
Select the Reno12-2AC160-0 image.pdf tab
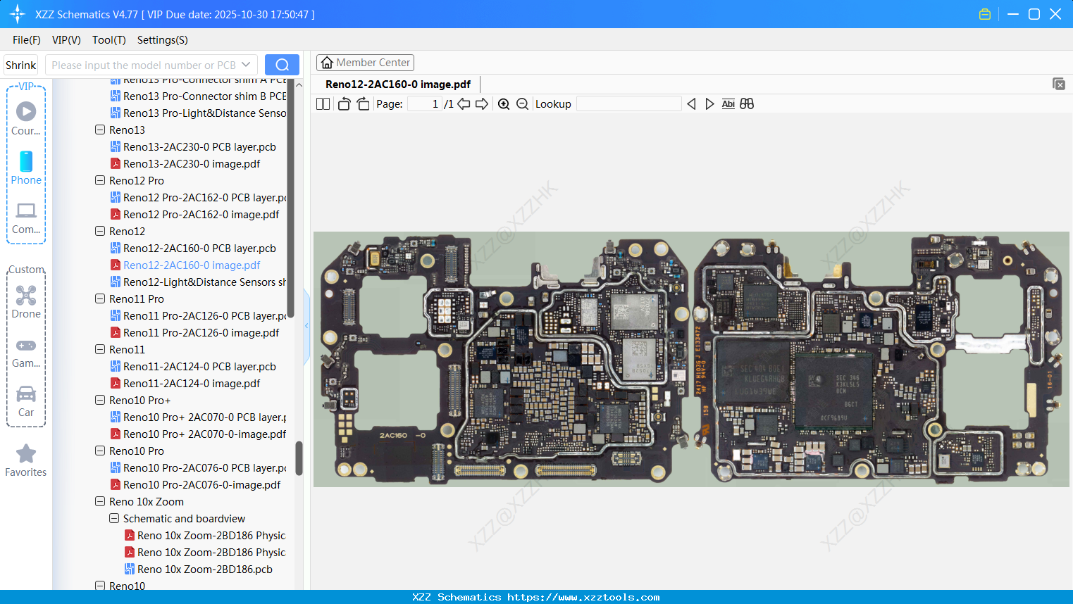[x=398, y=84]
